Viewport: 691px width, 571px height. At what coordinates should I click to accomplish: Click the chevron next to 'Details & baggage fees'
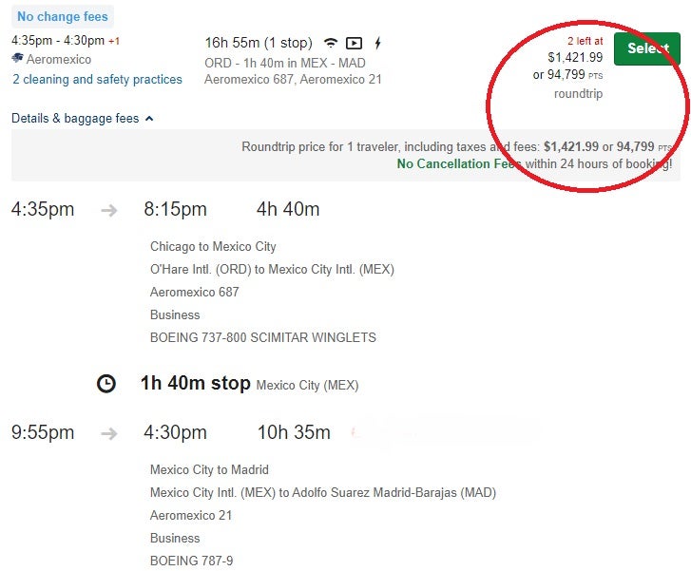click(149, 118)
